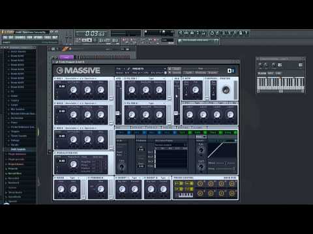Open the Insert 1 Type dropdown
The height and width of the screenshot is (234, 313).
[136, 178]
